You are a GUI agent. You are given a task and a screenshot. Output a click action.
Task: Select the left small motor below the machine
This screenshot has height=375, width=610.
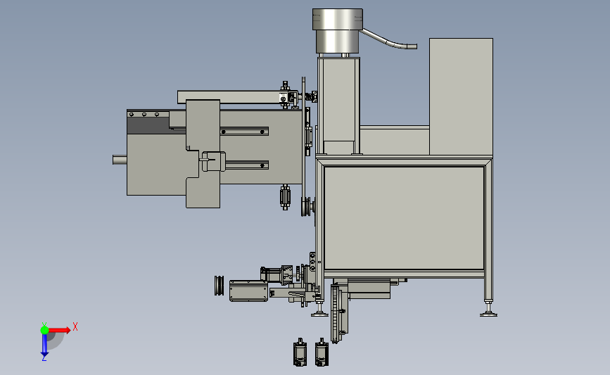(300, 352)
